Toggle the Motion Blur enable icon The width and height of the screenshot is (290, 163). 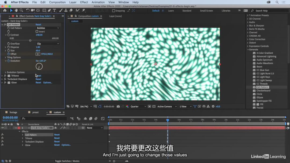click(x=96, y=118)
